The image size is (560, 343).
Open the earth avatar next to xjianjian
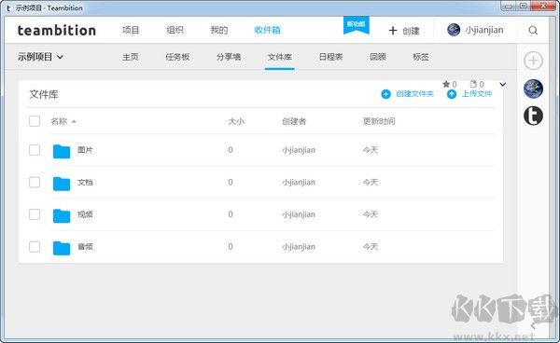click(x=454, y=30)
